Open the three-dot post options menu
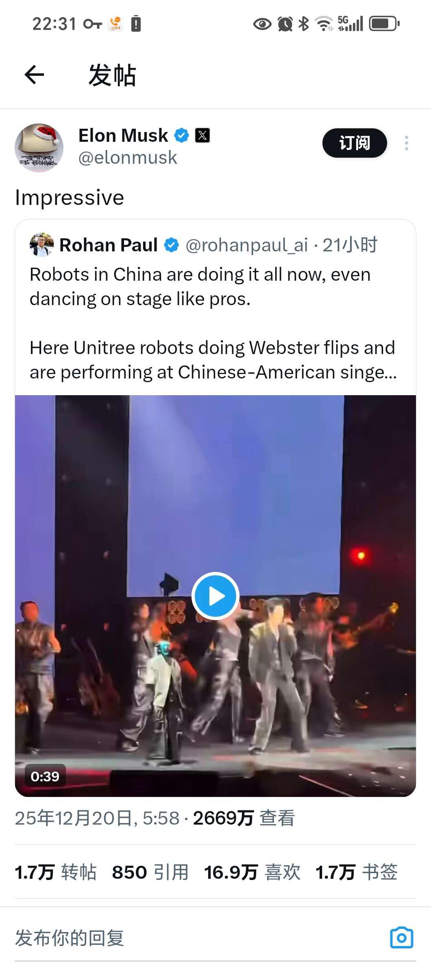The height and width of the screenshot is (968, 431). pyautogui.click(x=406, y=143)
